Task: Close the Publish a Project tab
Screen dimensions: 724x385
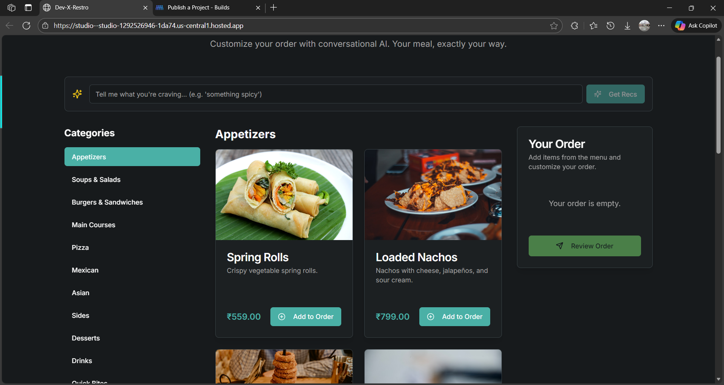Action: (258, 8)
